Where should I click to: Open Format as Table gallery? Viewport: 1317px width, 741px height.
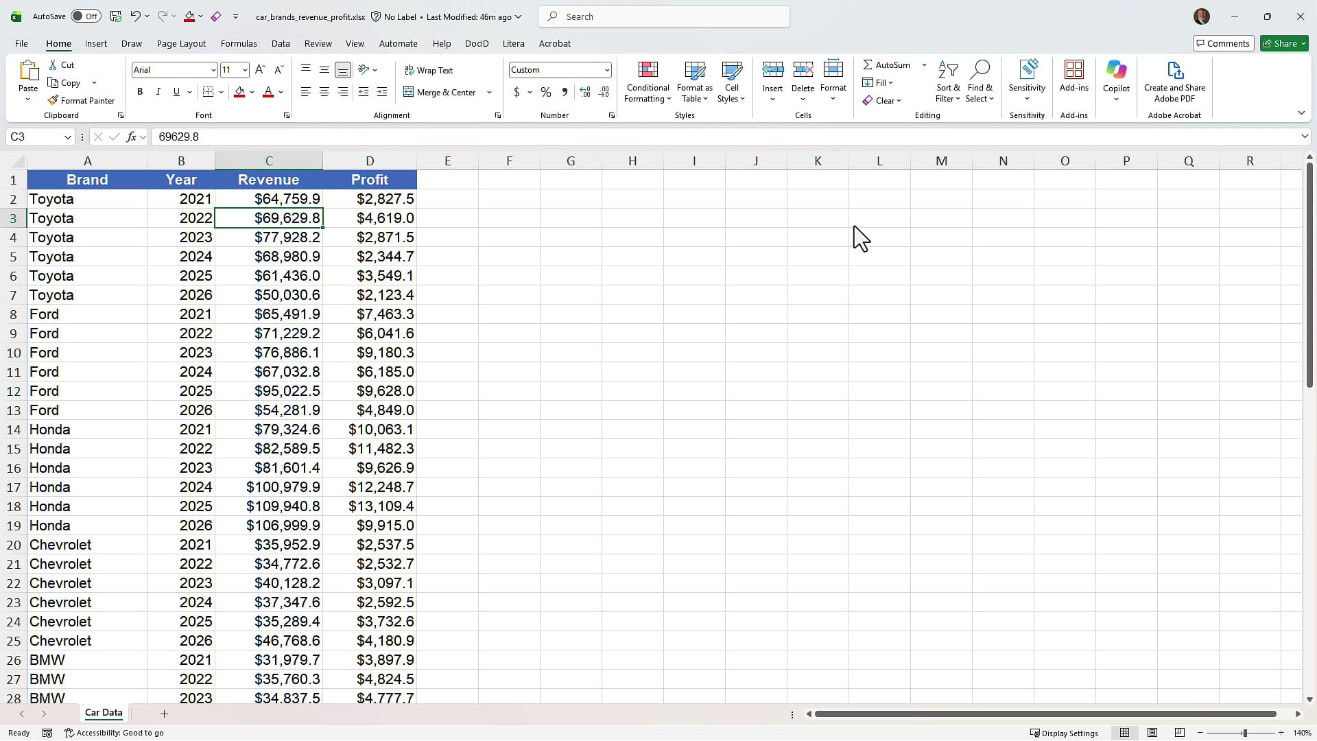(694, 82)
